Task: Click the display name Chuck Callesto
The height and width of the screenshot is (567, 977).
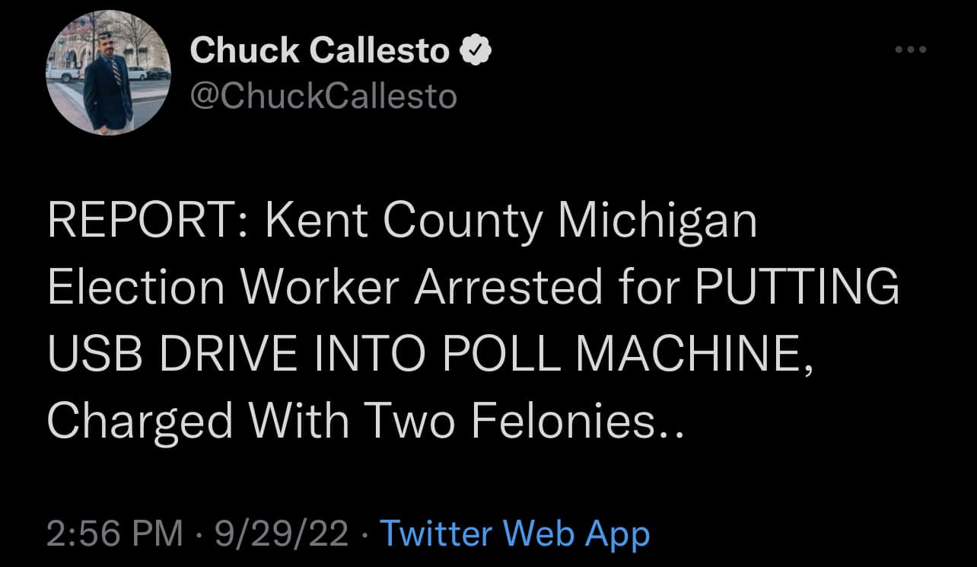Action: pos(320,52)
